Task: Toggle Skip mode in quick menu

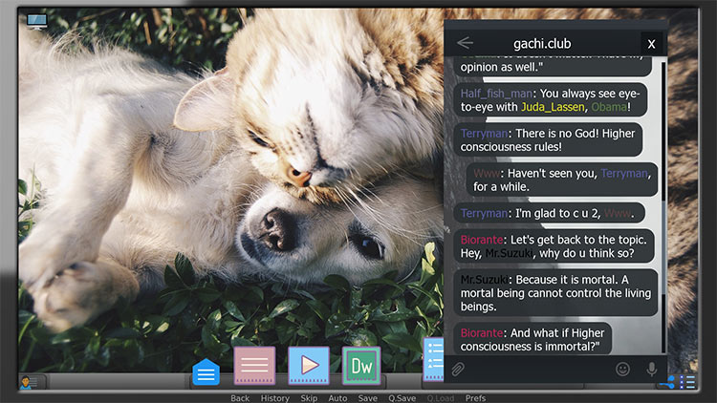Action: 309,398
